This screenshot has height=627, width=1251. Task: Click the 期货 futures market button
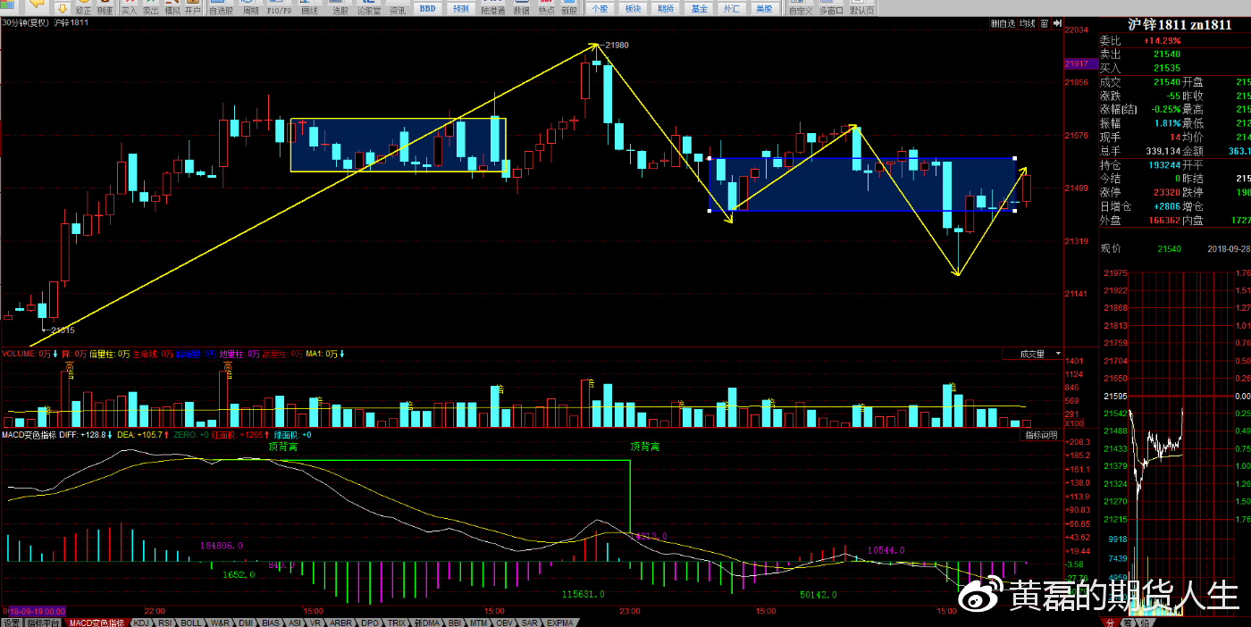(666, 8)
